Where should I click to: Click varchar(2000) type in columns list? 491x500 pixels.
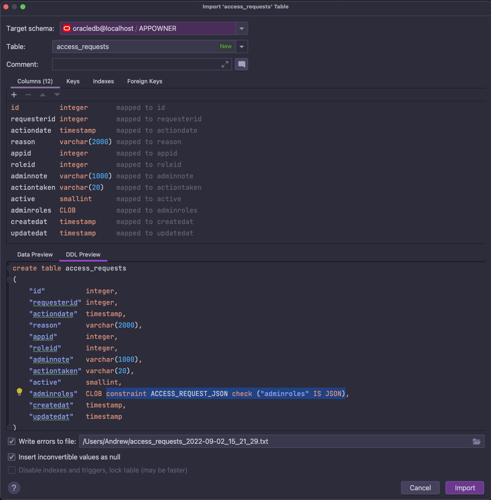(x=85, y=142)
